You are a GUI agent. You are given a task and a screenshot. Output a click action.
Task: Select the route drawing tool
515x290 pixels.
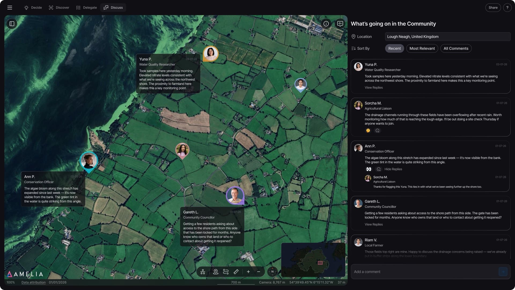click(x=226, y=272)
